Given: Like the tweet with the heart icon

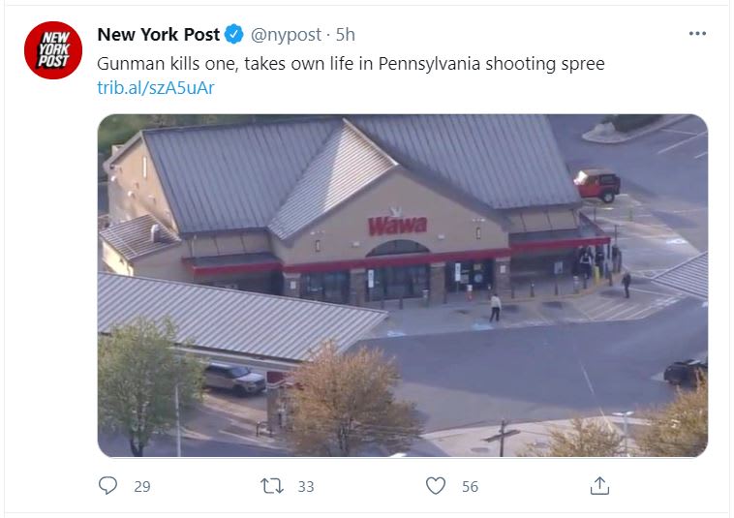Looking at the screenshot, I should click(x=436, y=486).
